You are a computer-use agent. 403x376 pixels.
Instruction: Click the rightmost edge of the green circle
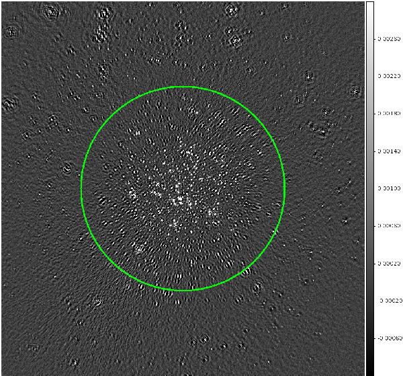[285, 188]
